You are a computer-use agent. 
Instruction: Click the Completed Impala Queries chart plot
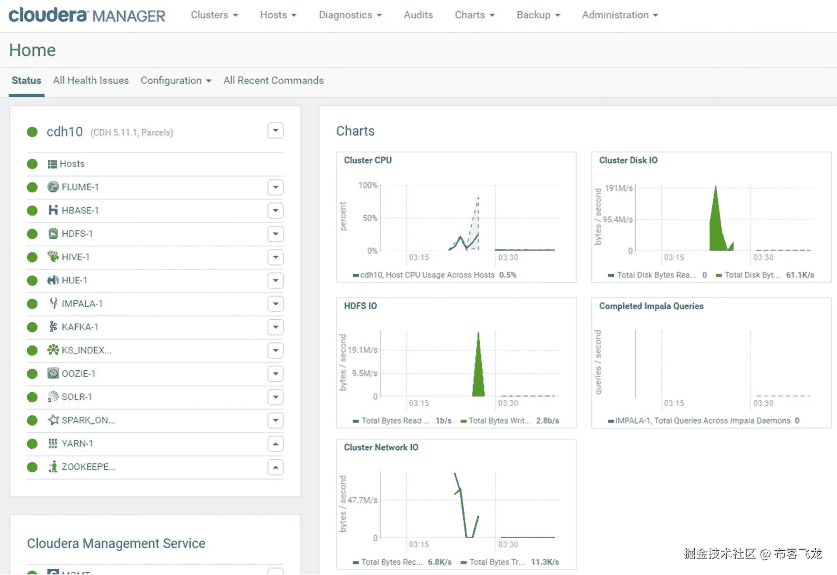pos(725,363)
